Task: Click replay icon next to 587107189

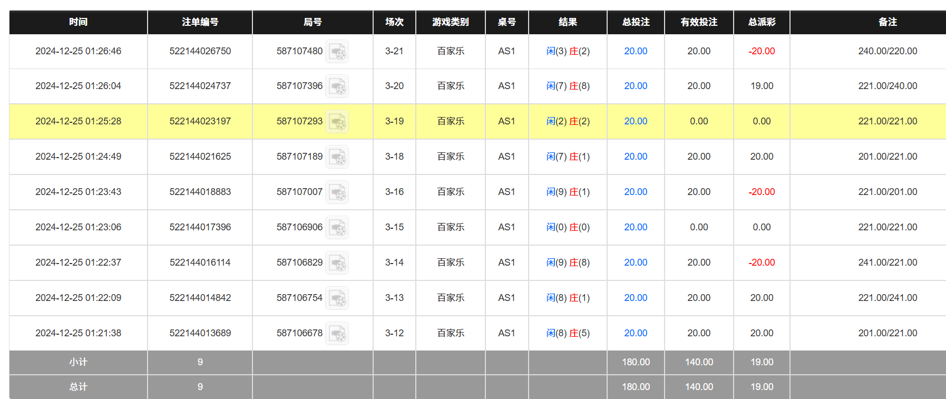Action: pos(337,157)
